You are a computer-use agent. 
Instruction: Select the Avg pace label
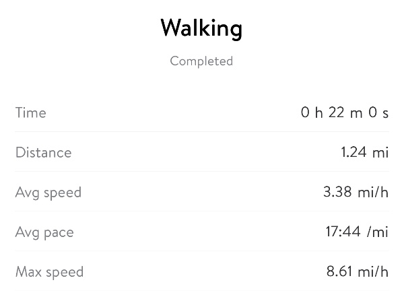44,232
